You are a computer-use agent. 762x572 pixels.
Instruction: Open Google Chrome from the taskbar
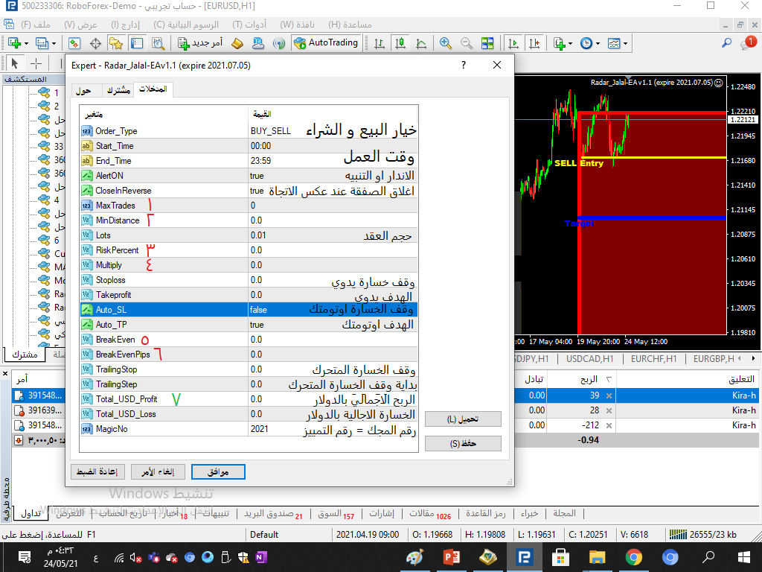pyautogui.click(x=633, y=557)
